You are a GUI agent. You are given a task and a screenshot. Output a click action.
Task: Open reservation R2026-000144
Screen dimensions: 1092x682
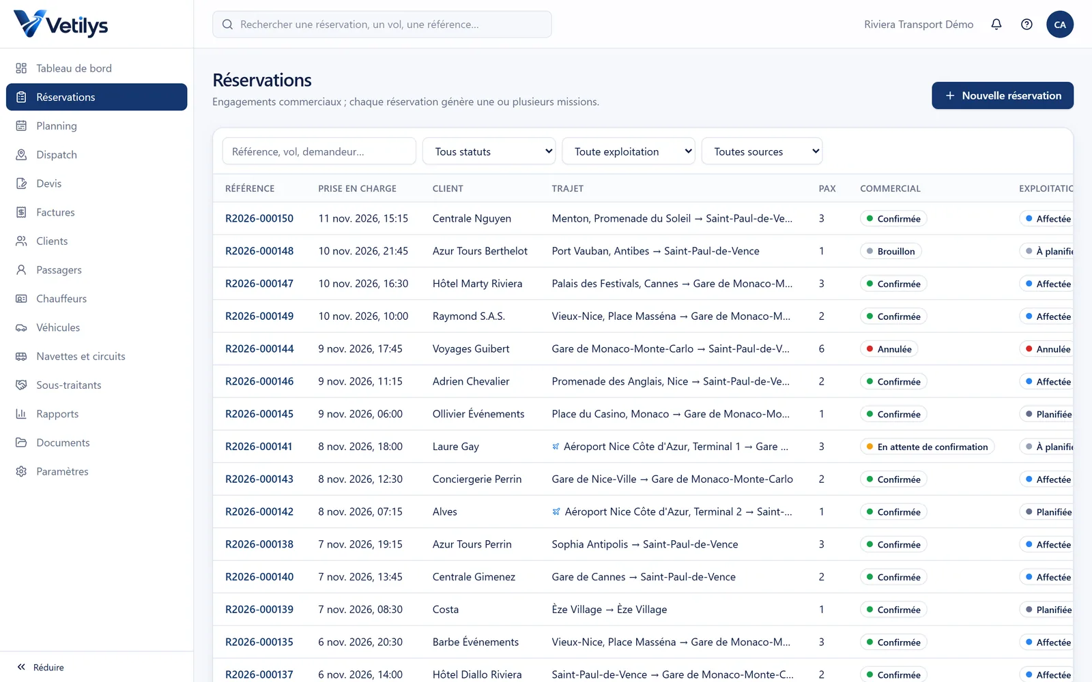(x=259, y=349)
